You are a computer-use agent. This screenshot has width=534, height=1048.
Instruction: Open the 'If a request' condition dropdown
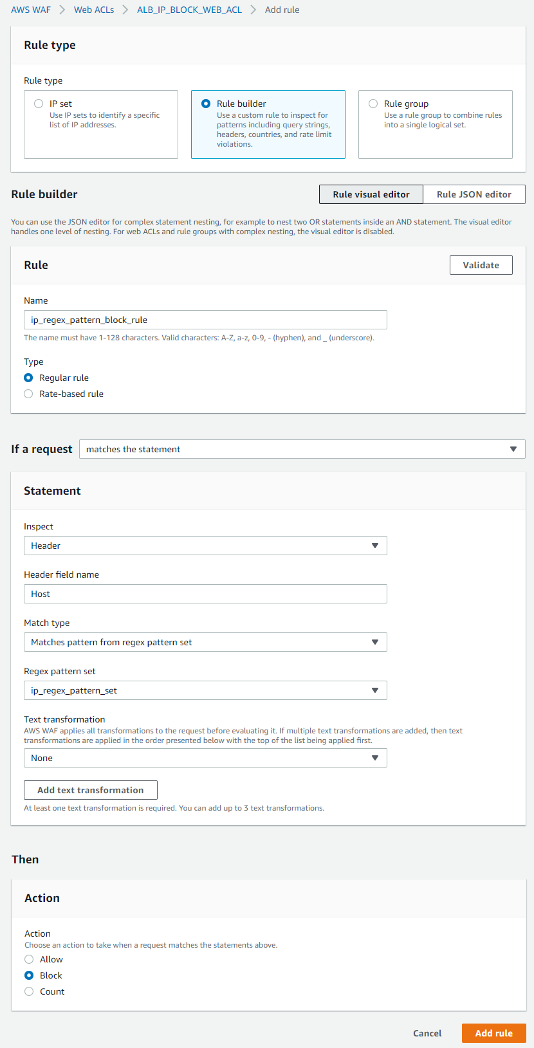[302, 449]
